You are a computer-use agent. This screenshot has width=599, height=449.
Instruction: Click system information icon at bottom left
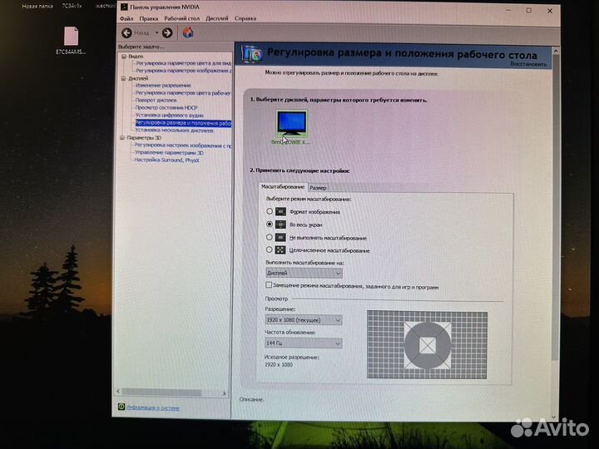[x=121, y=407]
